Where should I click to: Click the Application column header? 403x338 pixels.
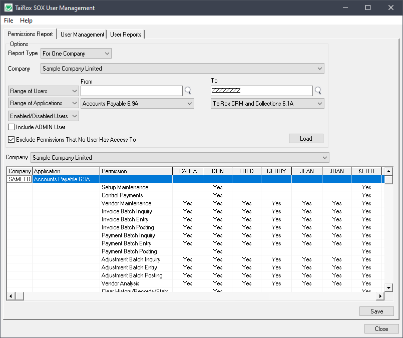[x=66, y=171]
